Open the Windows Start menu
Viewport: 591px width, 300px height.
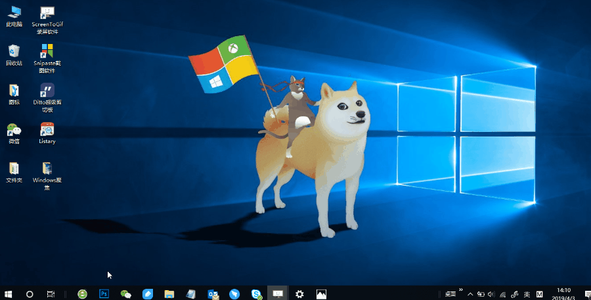pos(9,294)
